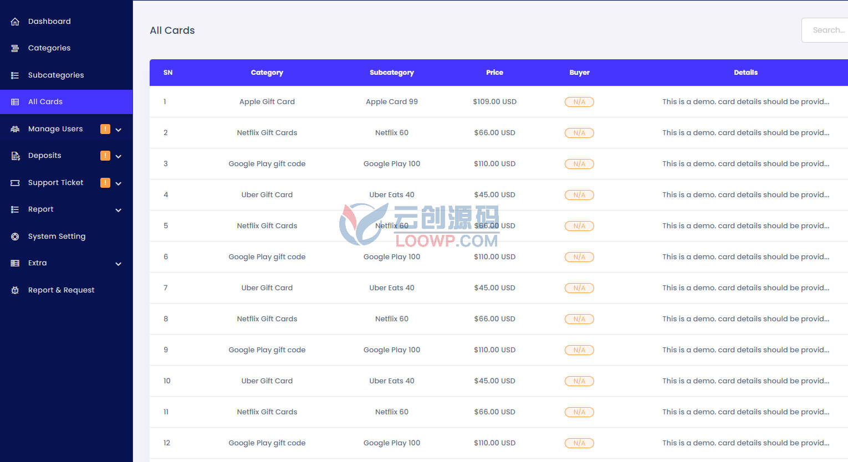This screenshot has height=462, width=848.
Task: Click the Dashboard home icon
Action: pos(15,22)
